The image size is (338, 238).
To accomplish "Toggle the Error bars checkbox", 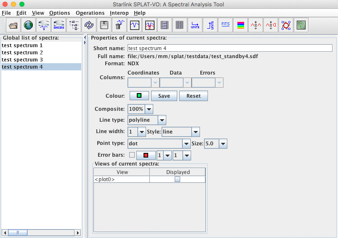I will coord(132,155).
